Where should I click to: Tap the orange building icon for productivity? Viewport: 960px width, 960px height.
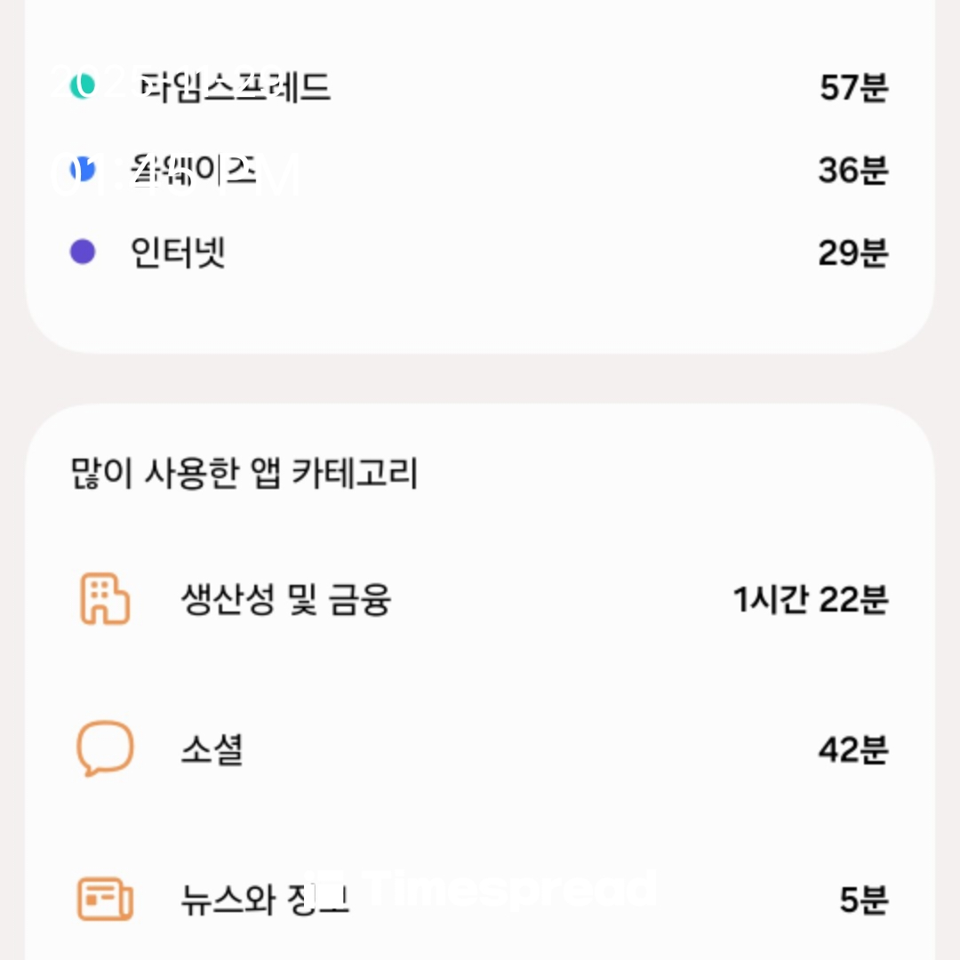(105, 599)
